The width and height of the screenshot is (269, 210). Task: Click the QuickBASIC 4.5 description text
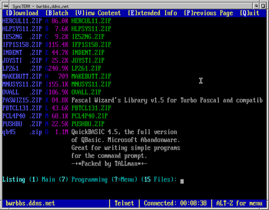click(x=124, y=132)
